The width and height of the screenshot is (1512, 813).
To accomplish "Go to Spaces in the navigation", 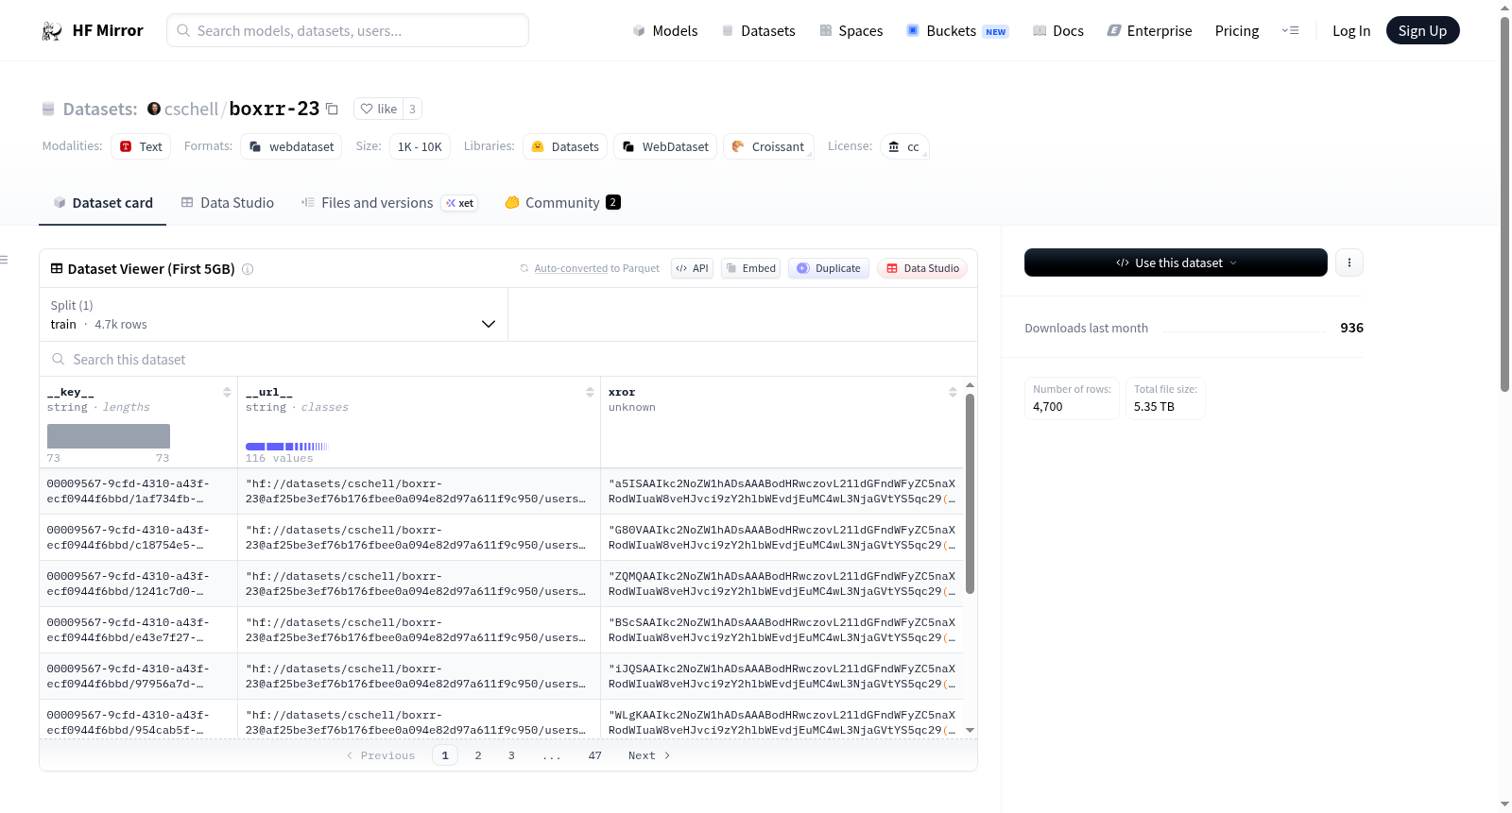I will [850, 31].
